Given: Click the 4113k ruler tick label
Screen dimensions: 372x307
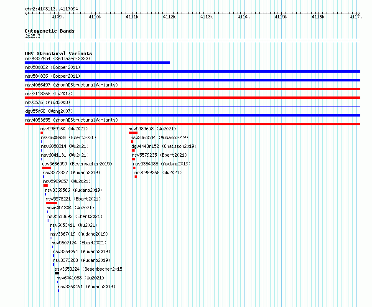Looking at the screenshot, I should [206, 17].
